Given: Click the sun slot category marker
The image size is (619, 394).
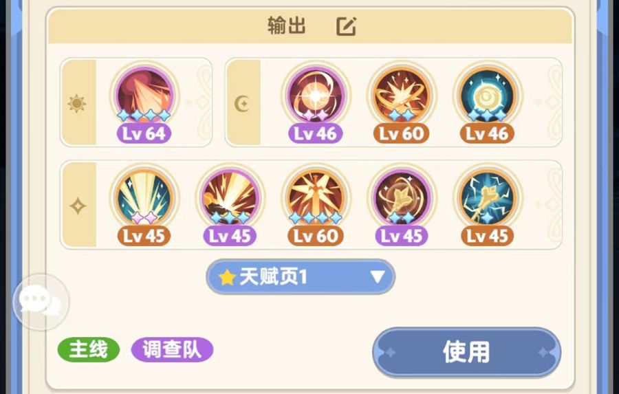Looking at the screenshot, I should pyautogui.click(x=77, y=103).
